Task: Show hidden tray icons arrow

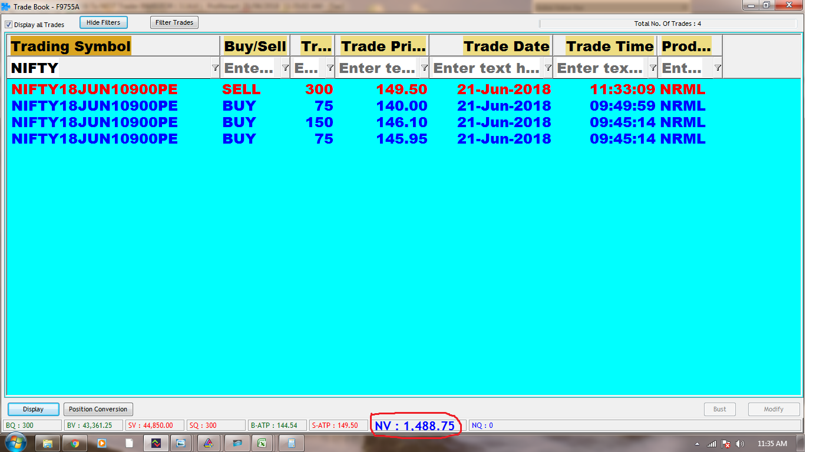Action: coord(698,444)
